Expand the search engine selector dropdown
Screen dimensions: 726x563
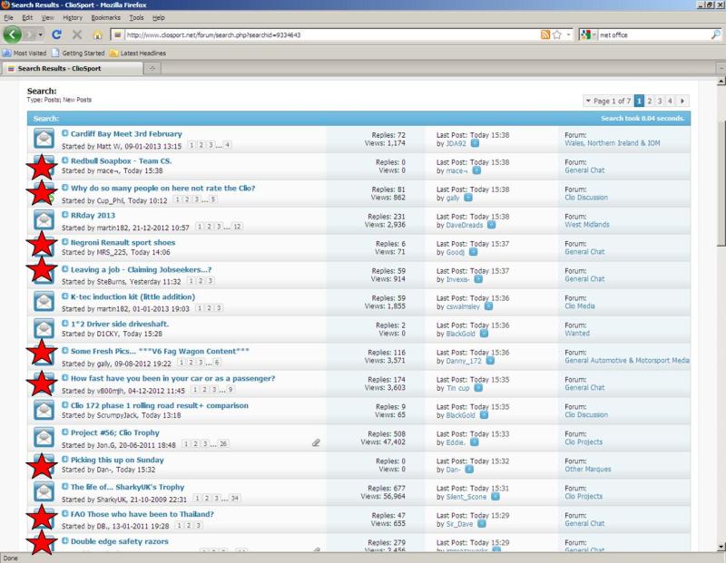tap(592, 34)
